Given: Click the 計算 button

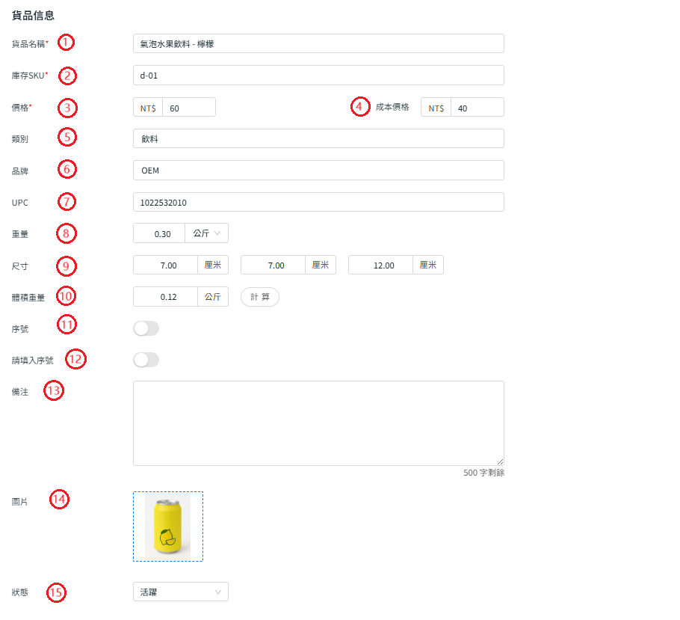Looking at the screenshot, I should [260, 297].
